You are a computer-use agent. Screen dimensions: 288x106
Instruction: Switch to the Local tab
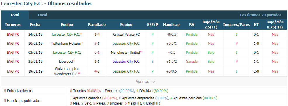click(42, 15)
